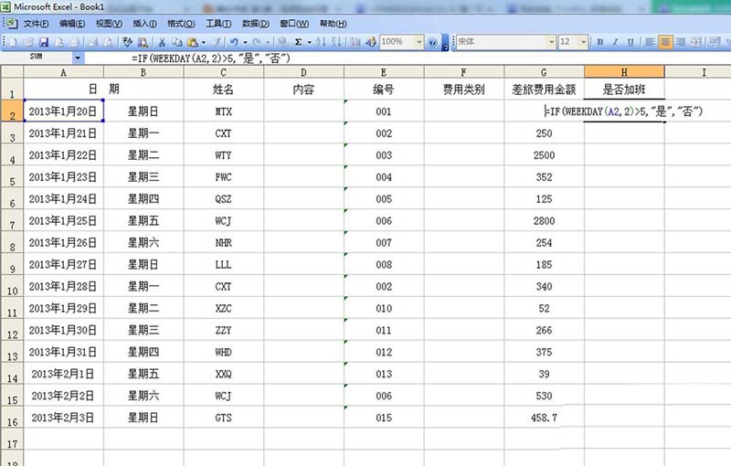Click the Open file icon
Screen dimensions: 731x466
coord(28,42)
